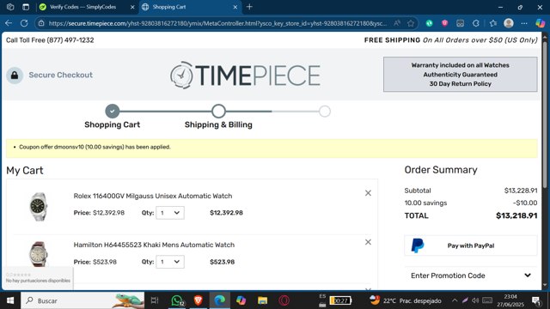Screen dimensions: 550x309
Task: Open Rolex 116400GV Milgauss product link
Action: [x=153, y=196]
